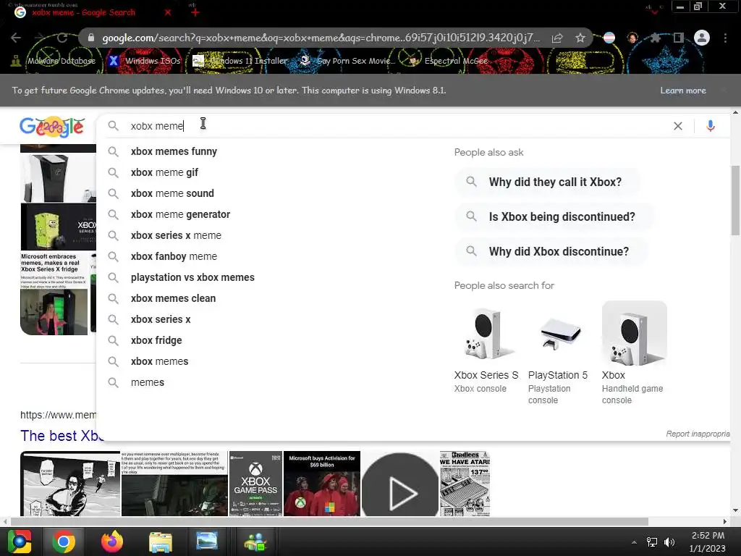Open the network tray icon
Viewport: 741px width, 556px height.
click(x=652, y=542)
